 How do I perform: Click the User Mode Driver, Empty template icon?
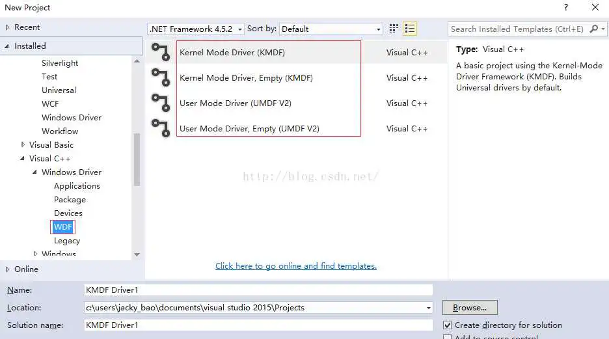pyautogui.click(x=160, y=128)
